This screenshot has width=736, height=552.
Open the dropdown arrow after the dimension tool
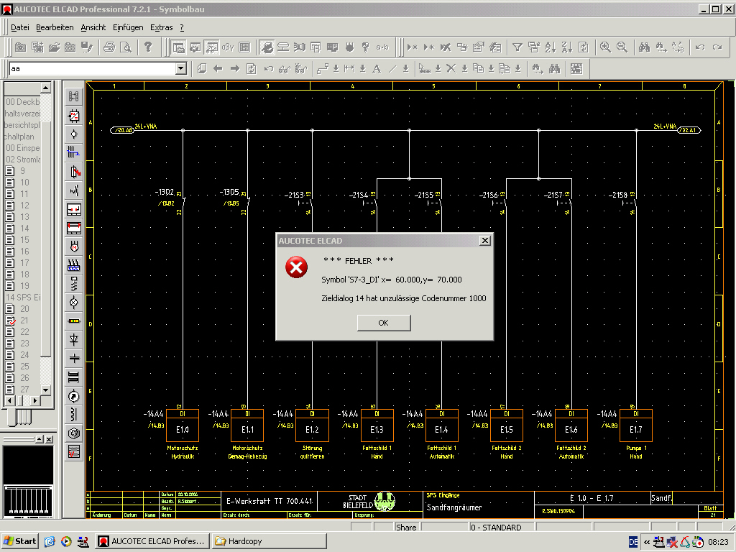(x=362, y=69)
